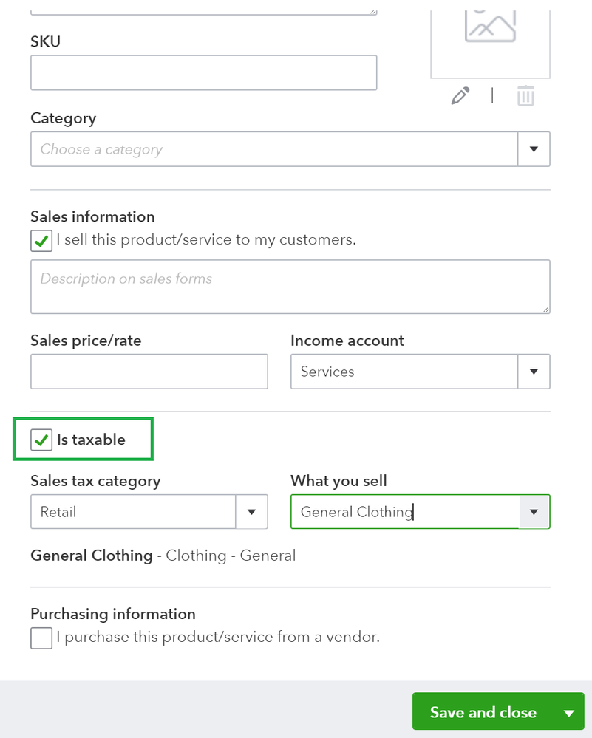Click the Sales price/rate input field
592x738 pixels.
coord(149,372)
